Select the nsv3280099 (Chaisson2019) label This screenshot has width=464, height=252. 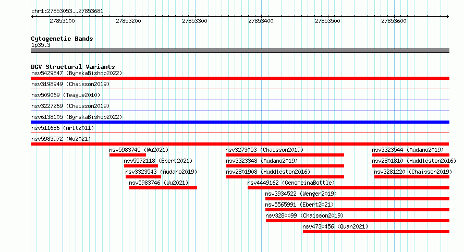tap(304, 215)
